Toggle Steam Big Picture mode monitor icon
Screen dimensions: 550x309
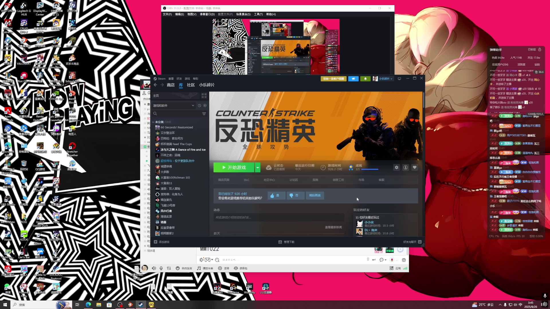(x=399, y=79)
